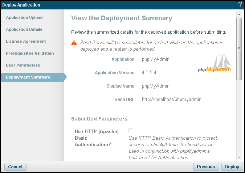The width and height of the screenshot is (245, 173).
Task: Click the Deploy Application title bar
Action: (109, 5)
